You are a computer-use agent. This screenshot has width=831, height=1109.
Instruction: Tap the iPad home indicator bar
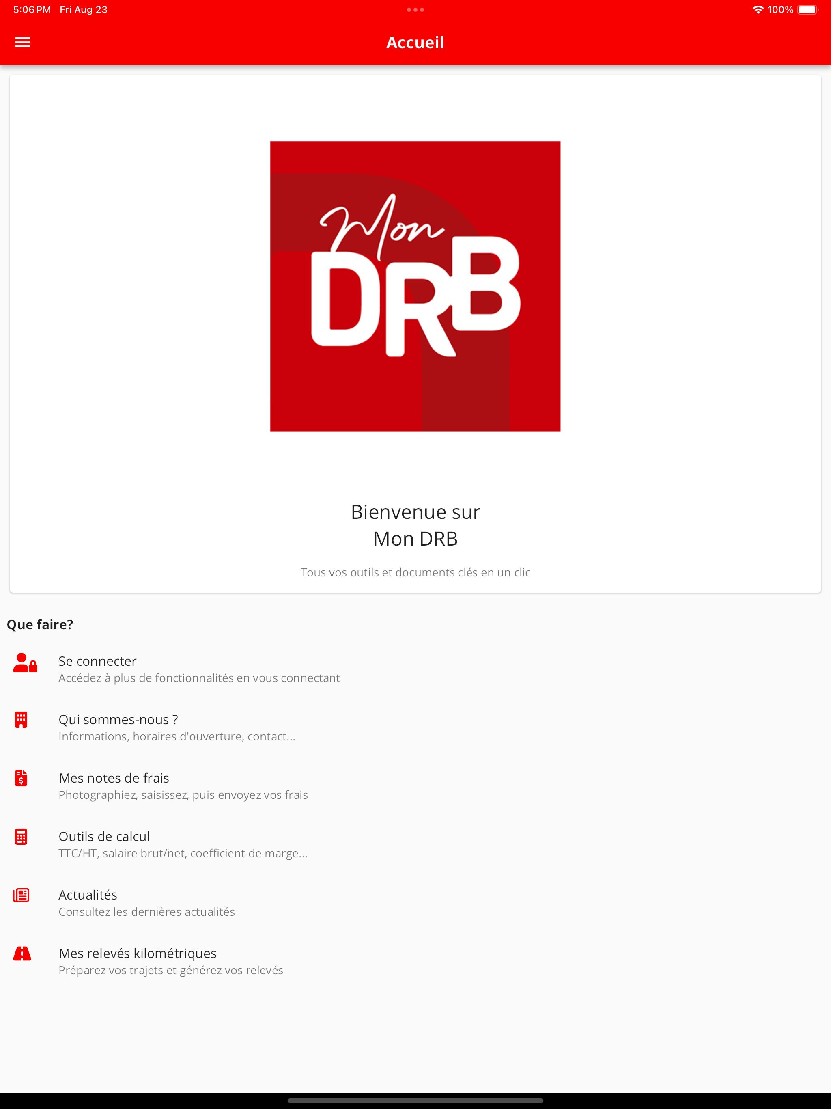pyautogui.click(x=415, y=1101)
